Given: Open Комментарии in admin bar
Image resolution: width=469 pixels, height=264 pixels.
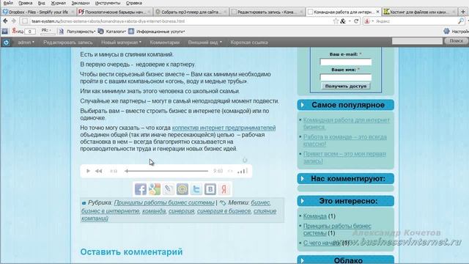Looking at the screenshot, I should [165, 43].
